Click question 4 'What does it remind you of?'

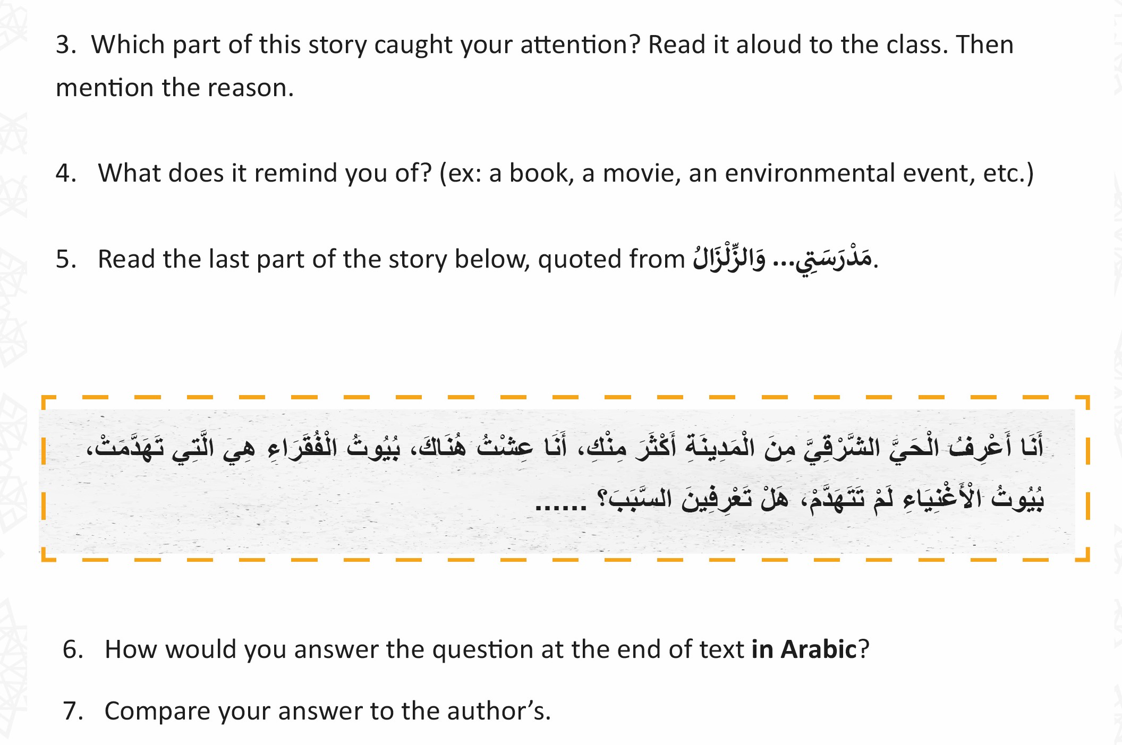[x=545, y=173]
